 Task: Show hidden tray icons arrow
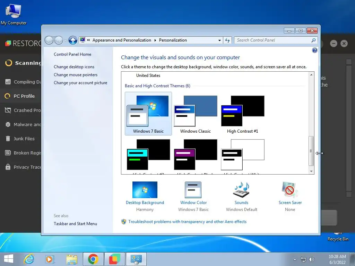295,259
